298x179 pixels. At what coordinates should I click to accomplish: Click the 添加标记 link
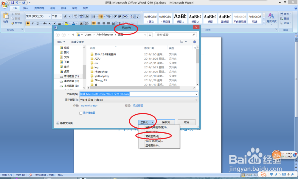click(138, 106)
